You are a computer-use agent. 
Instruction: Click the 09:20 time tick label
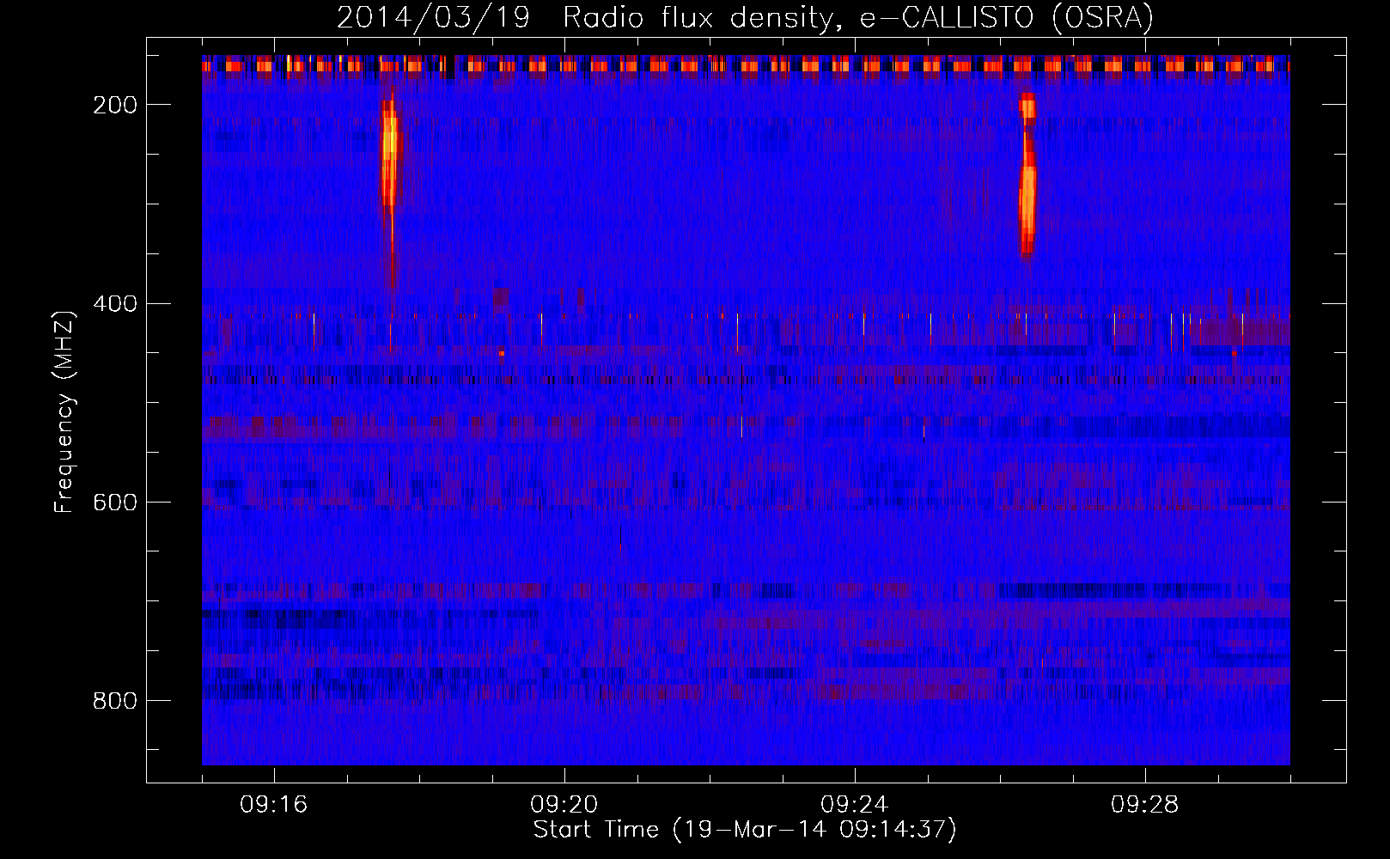564,805
